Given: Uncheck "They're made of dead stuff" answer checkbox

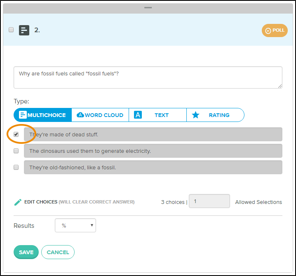Looking at the screenshot, I should (16, 134).
